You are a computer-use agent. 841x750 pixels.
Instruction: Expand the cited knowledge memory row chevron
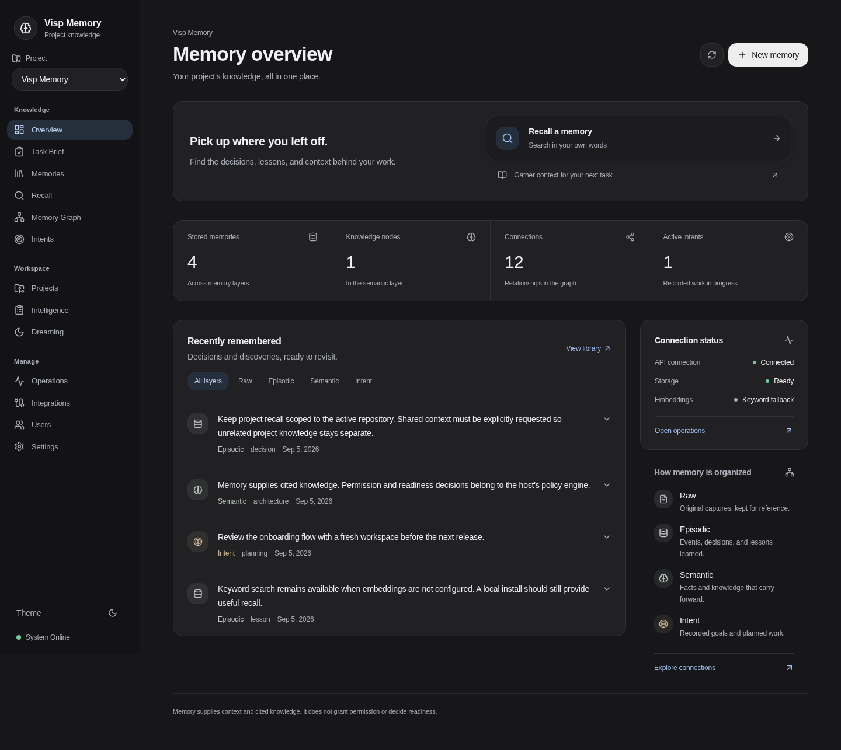coord(607,485)
